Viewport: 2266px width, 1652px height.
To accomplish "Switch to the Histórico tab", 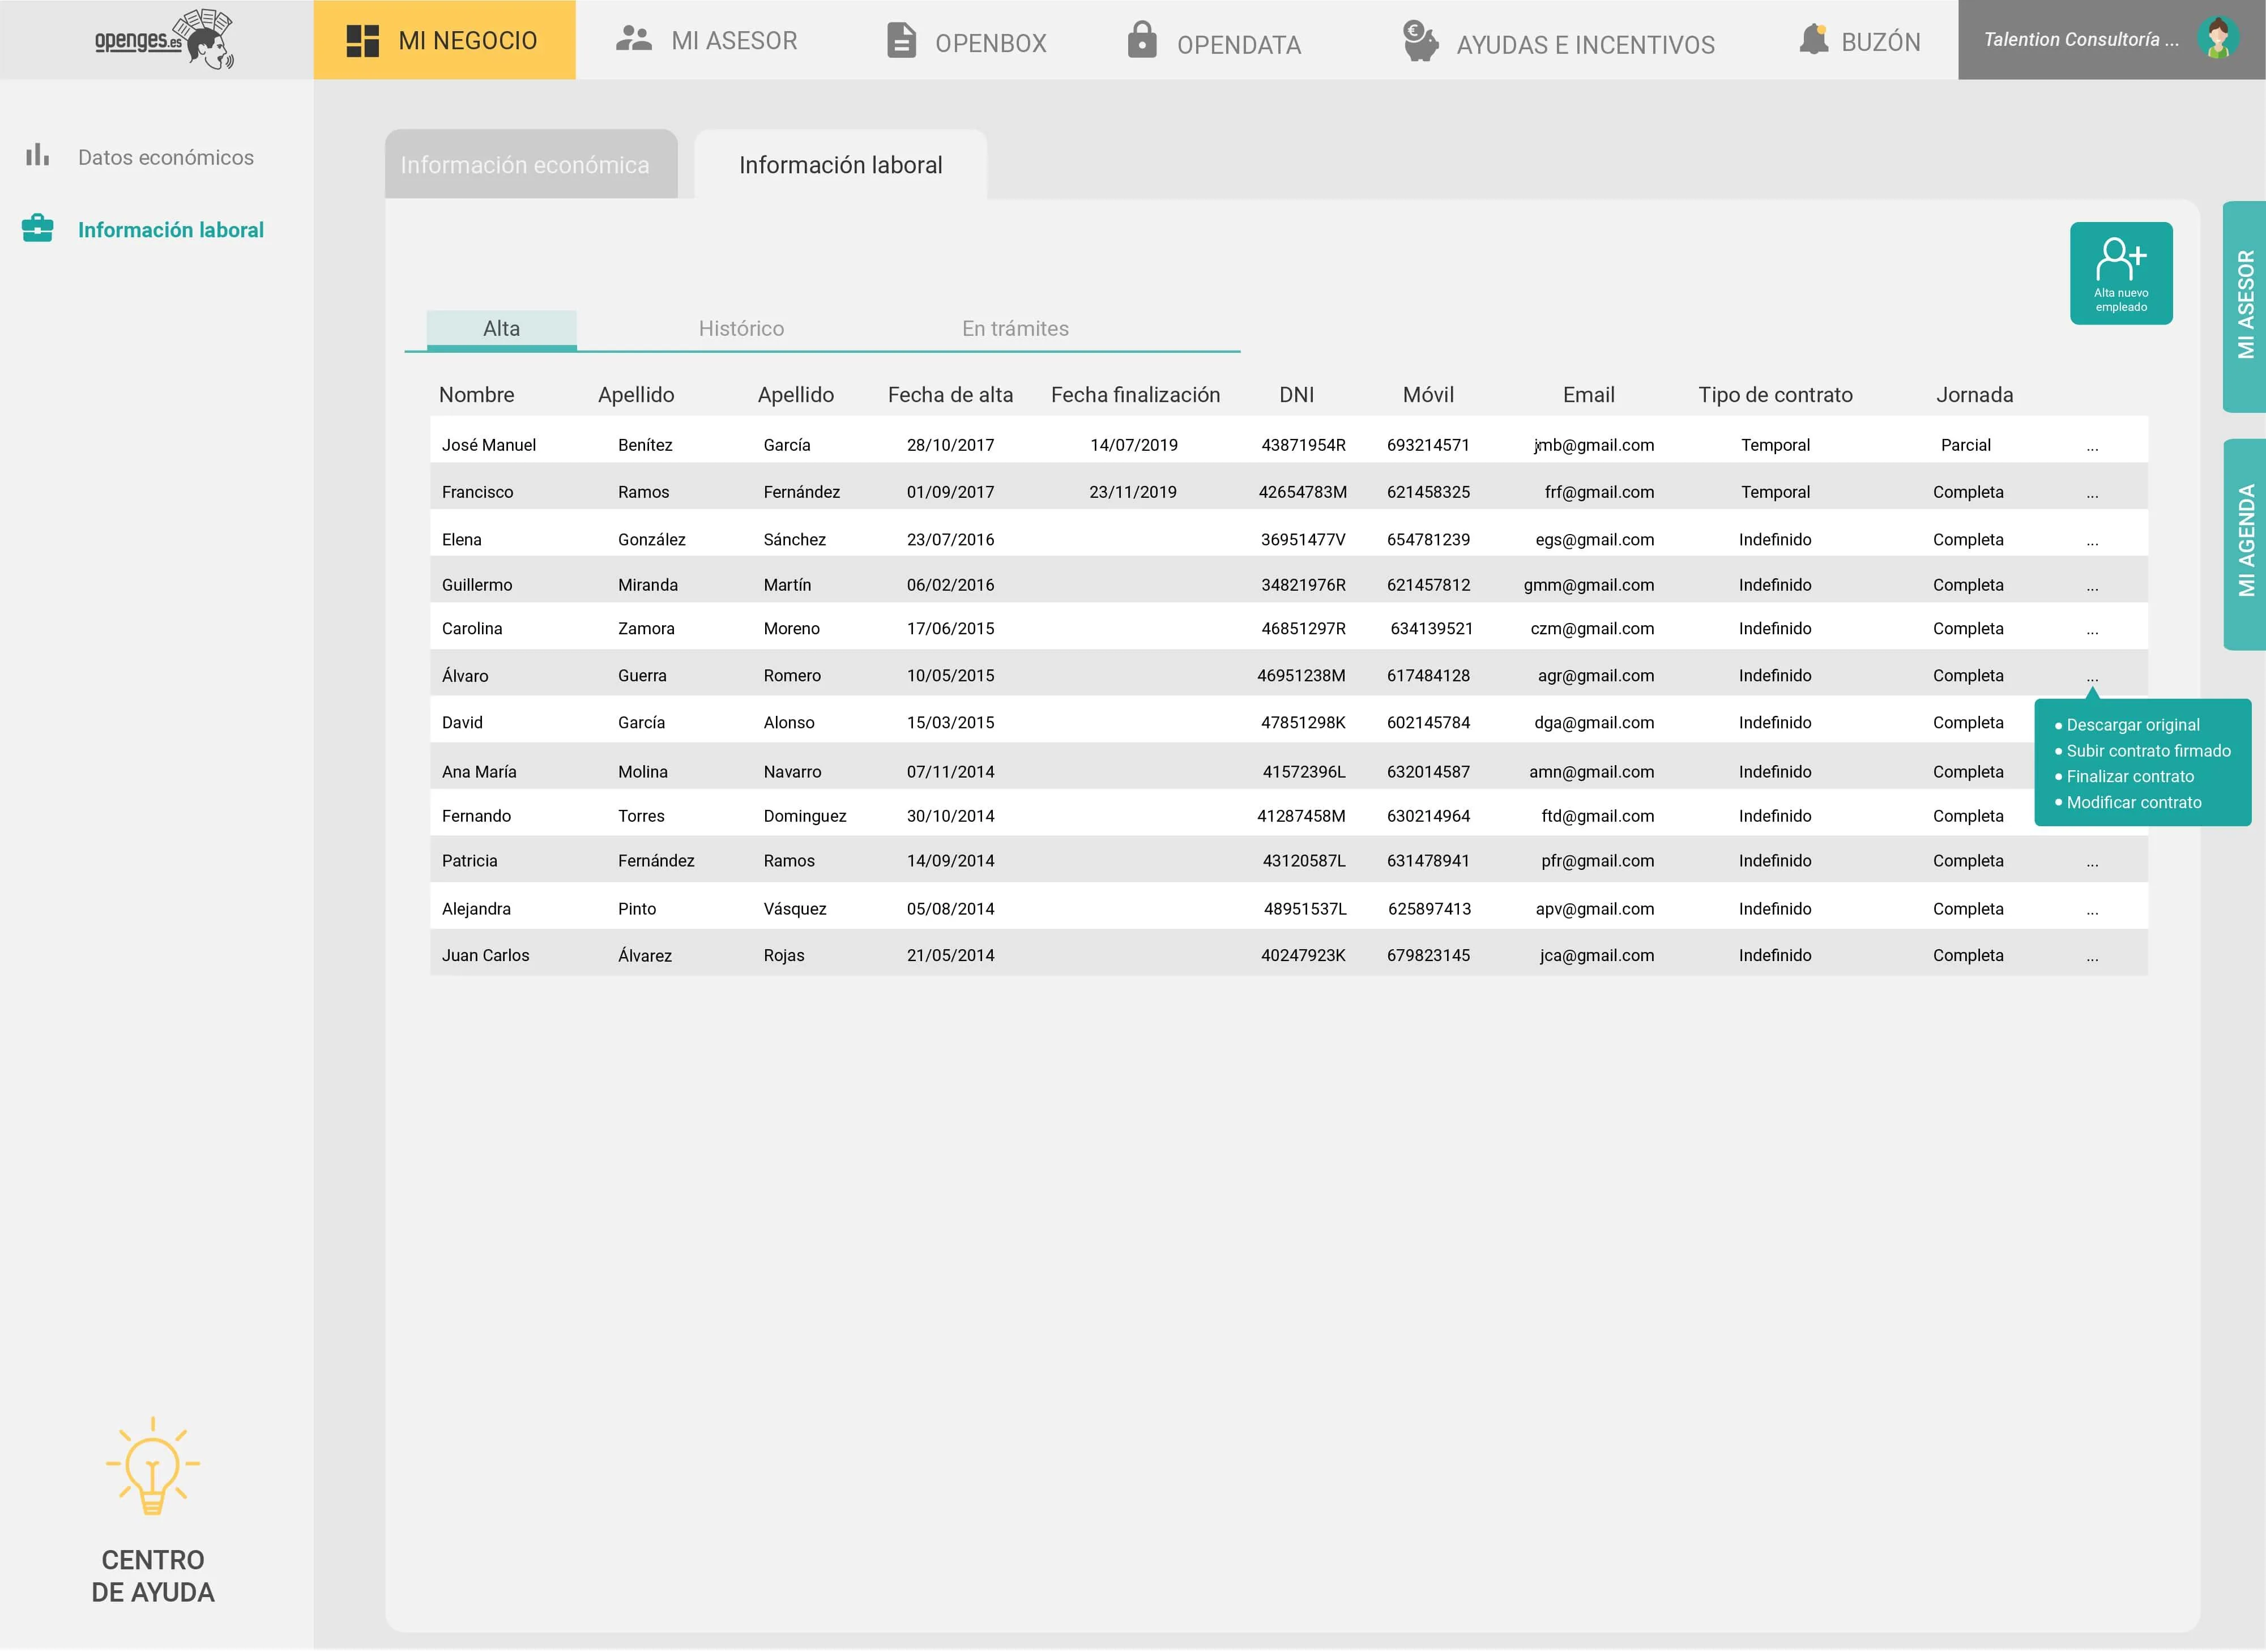I will click(741, 329).
